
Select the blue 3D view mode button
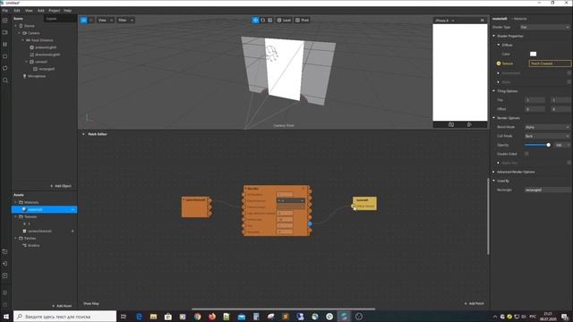[83, 20]
